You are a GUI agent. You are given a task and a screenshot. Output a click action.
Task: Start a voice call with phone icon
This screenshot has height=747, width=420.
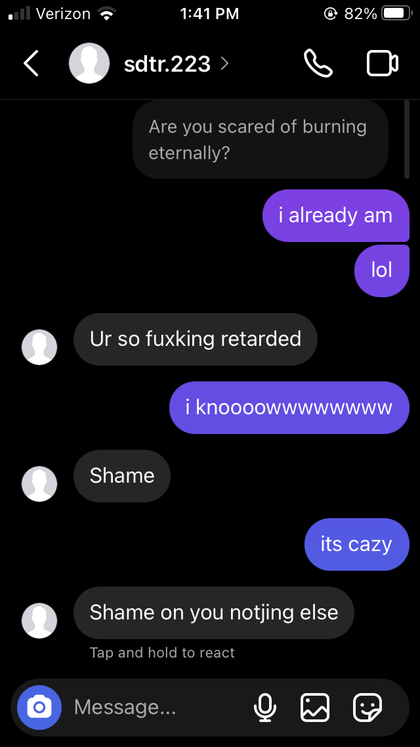click(318, 63)
